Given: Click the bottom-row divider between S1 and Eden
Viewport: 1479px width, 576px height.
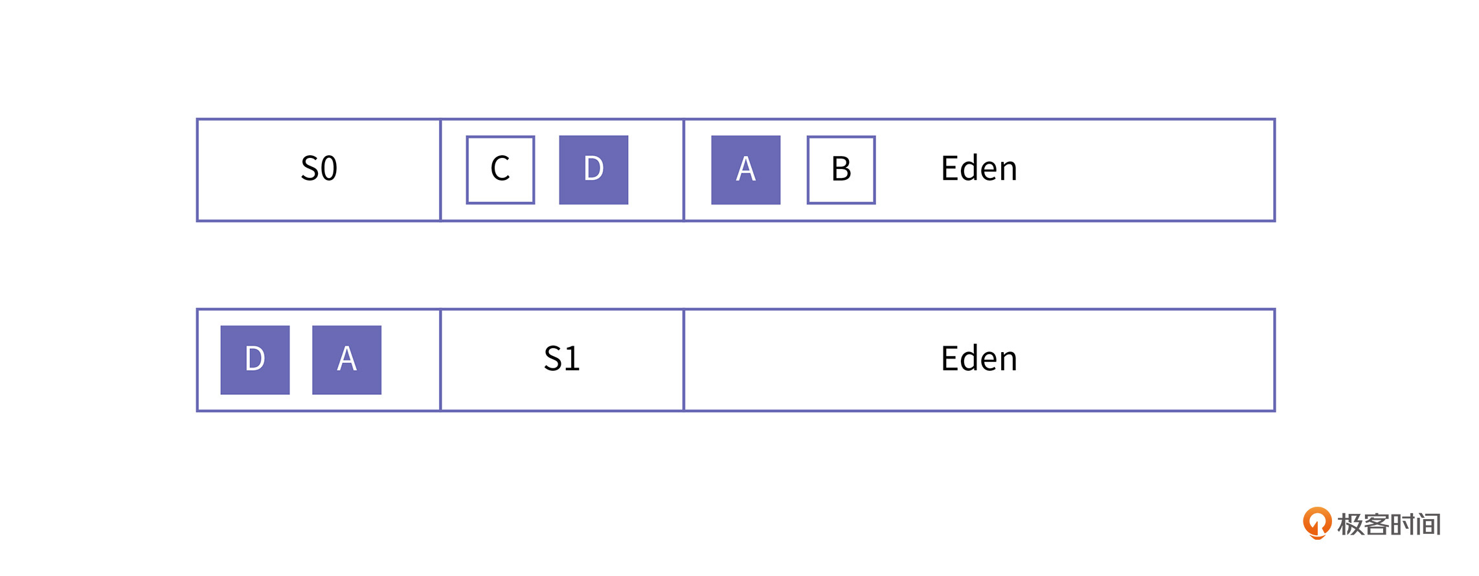Looking at the screenshot, I should (684, 360).
